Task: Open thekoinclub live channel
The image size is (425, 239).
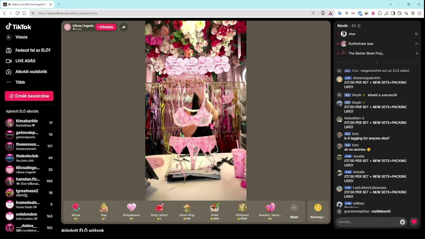Action: pyautogui.click(x=29, y=158)
